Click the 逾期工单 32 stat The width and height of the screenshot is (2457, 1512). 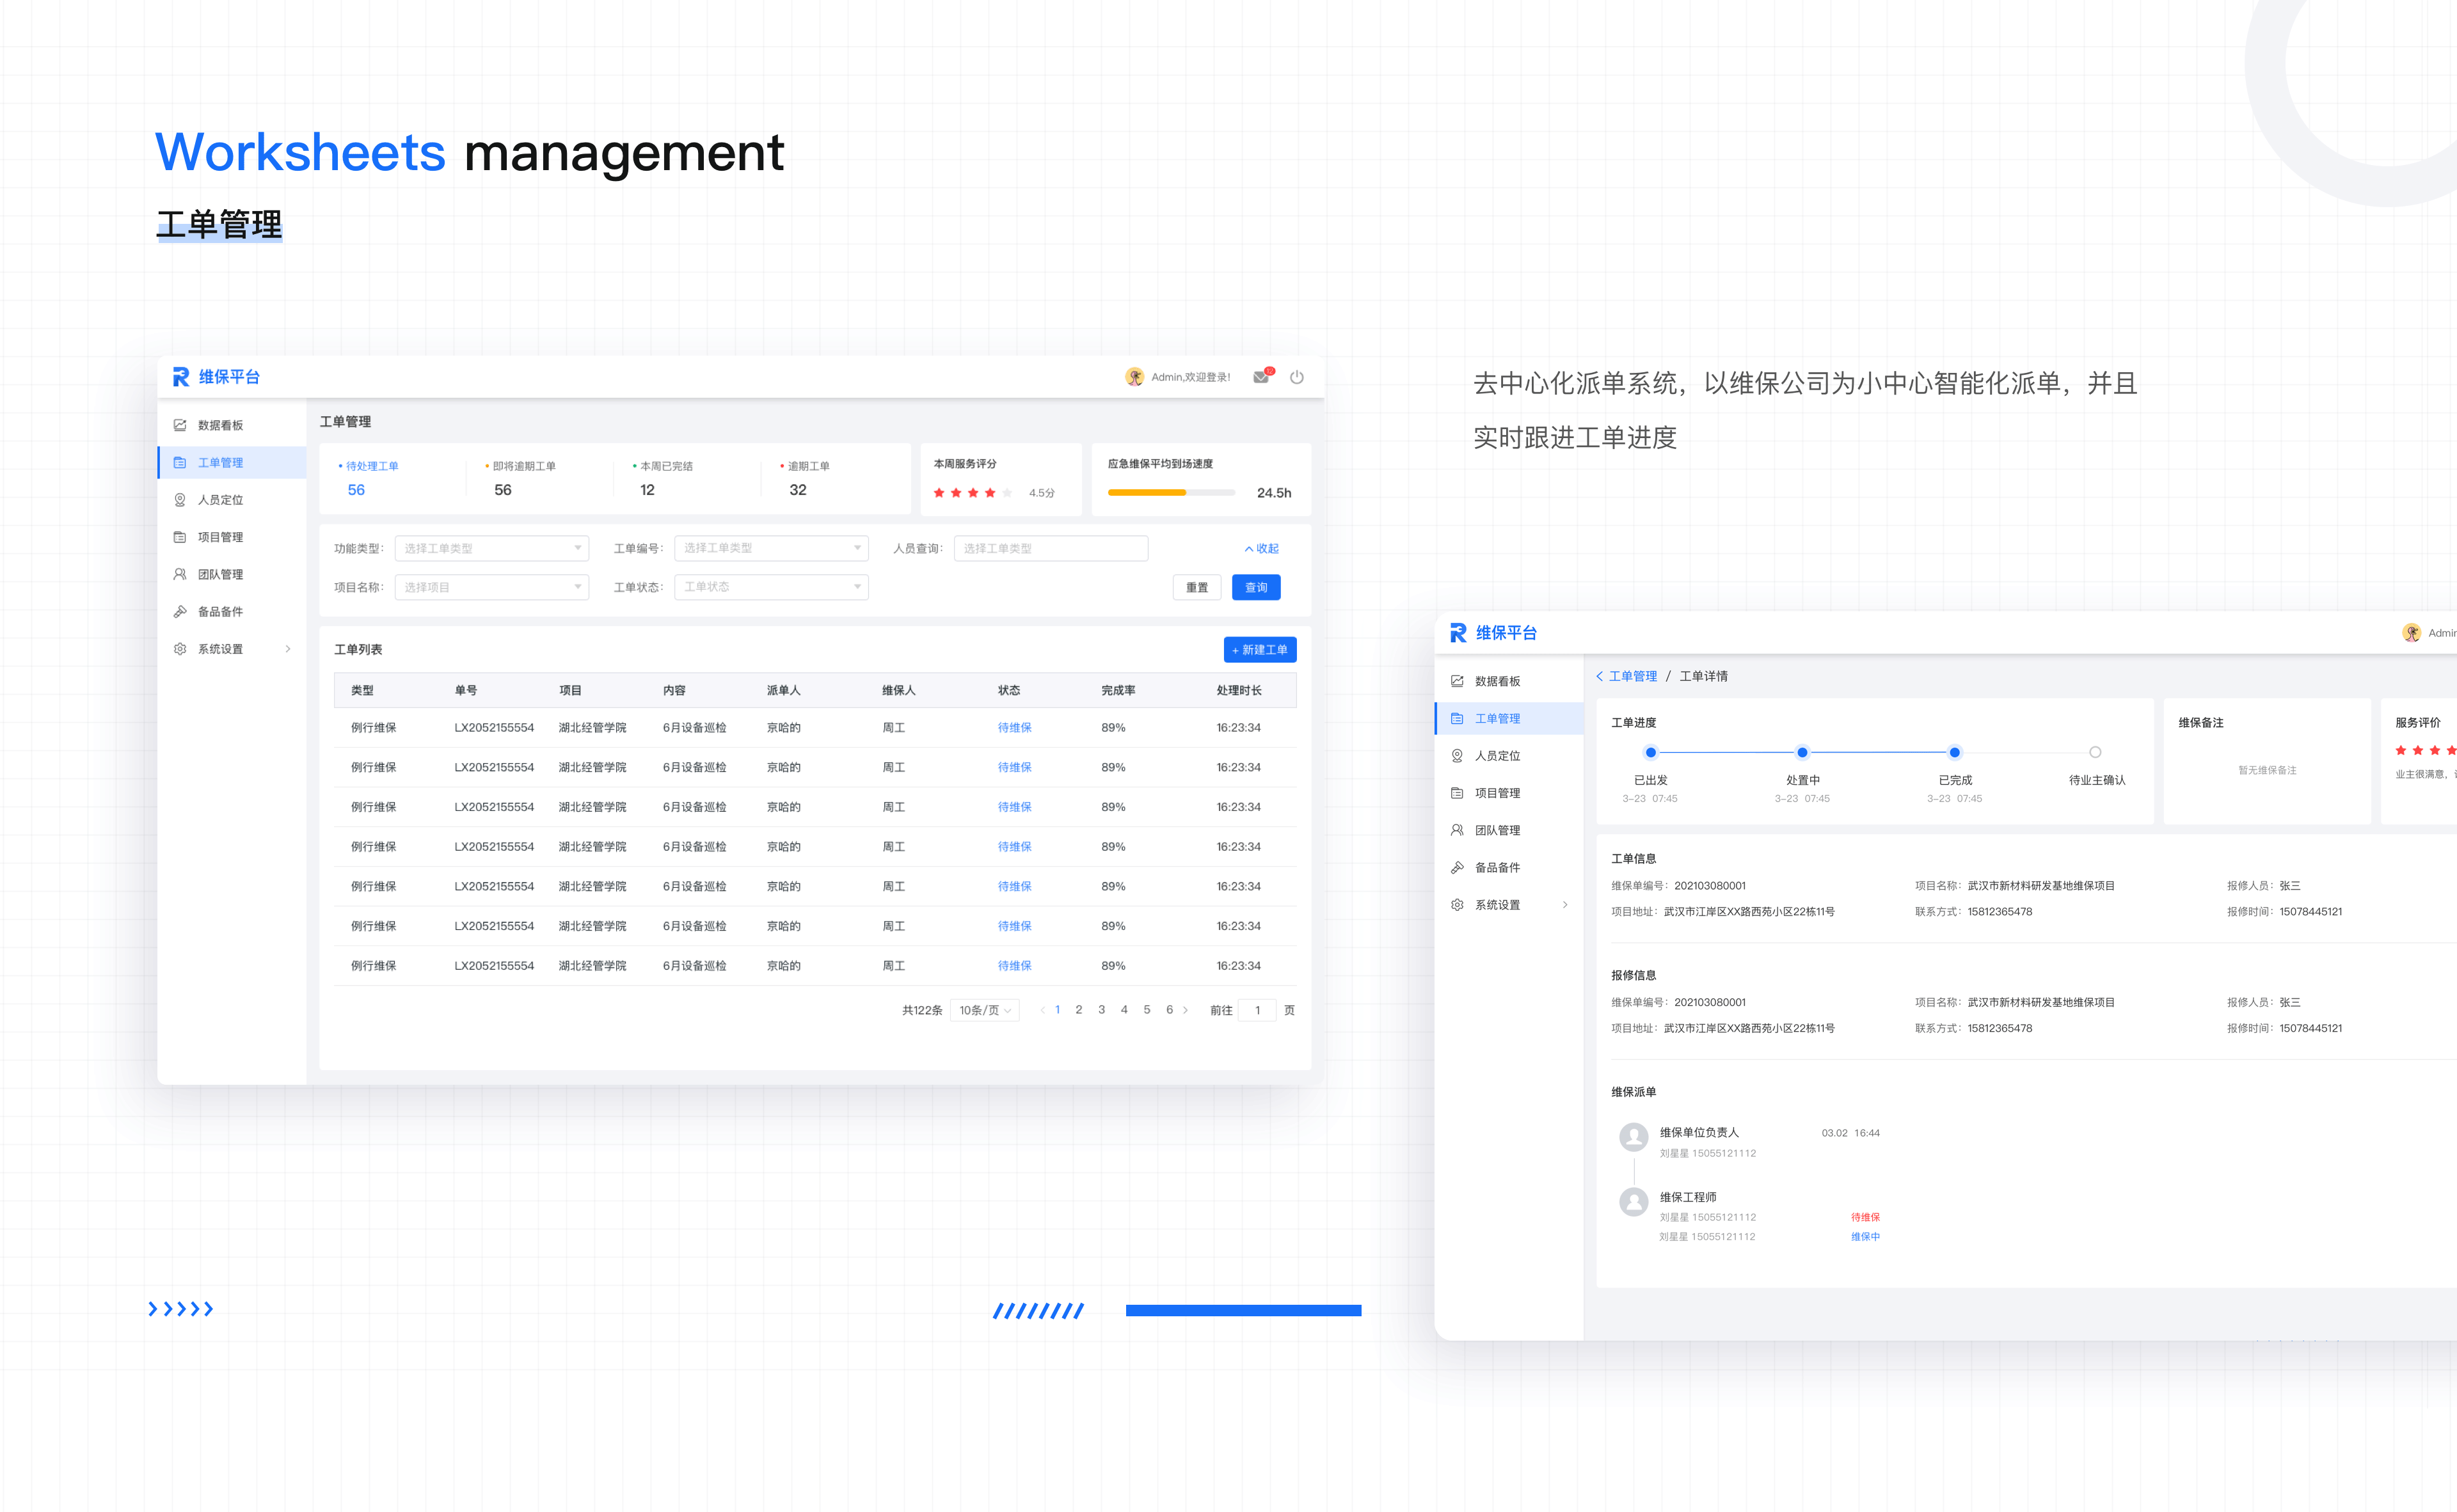[806, 479]
